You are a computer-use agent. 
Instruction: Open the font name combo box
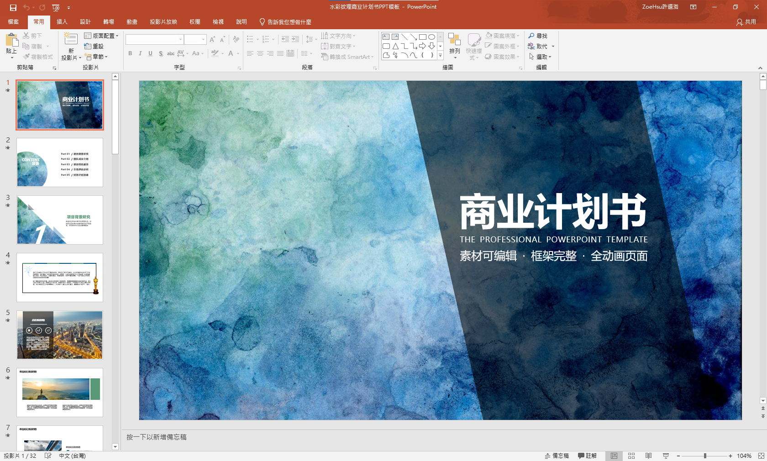pyautogui.click(x=154, y=40)
